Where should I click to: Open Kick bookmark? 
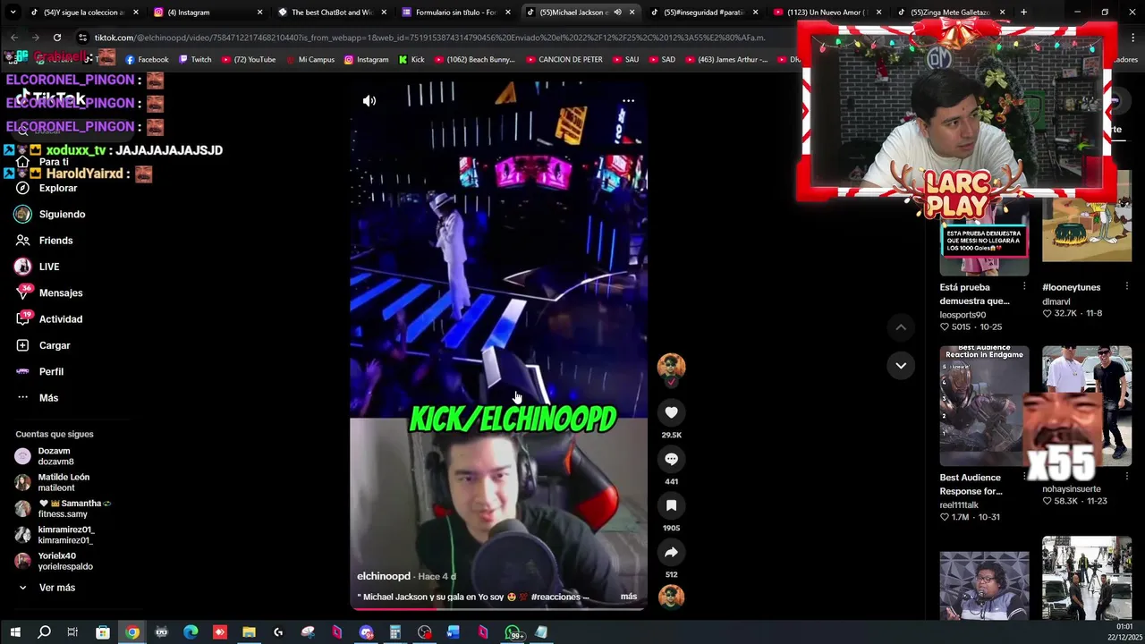point(411,59)
